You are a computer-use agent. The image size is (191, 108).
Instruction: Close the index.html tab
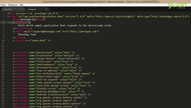22,10
